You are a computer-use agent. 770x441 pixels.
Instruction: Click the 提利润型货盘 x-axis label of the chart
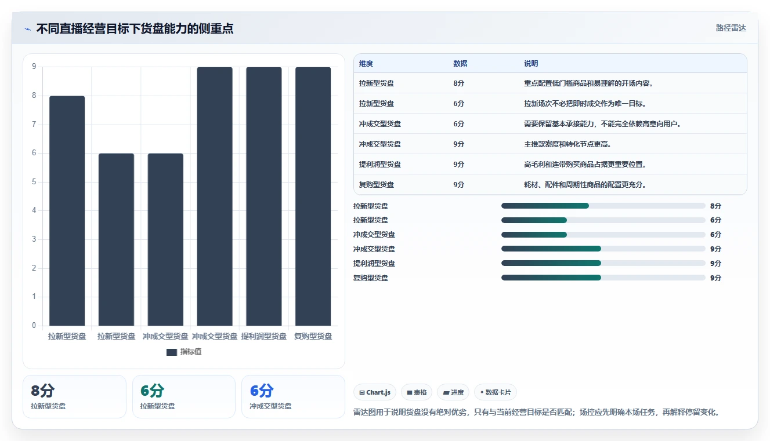(x=264, y=336)
